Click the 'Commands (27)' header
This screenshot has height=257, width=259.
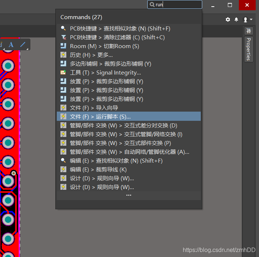pyautogui.click(x=81, y=17)
